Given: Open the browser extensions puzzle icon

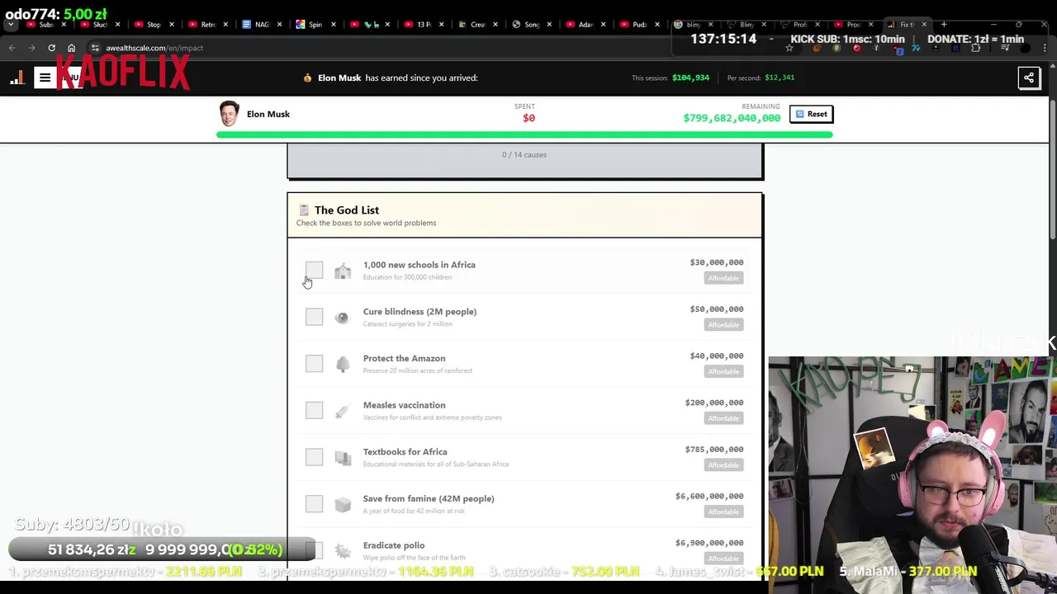Looking at the screenshot, I should tap(975, 48).
